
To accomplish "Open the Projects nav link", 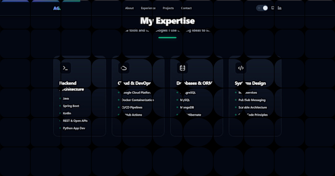I will tap(168, 8).
